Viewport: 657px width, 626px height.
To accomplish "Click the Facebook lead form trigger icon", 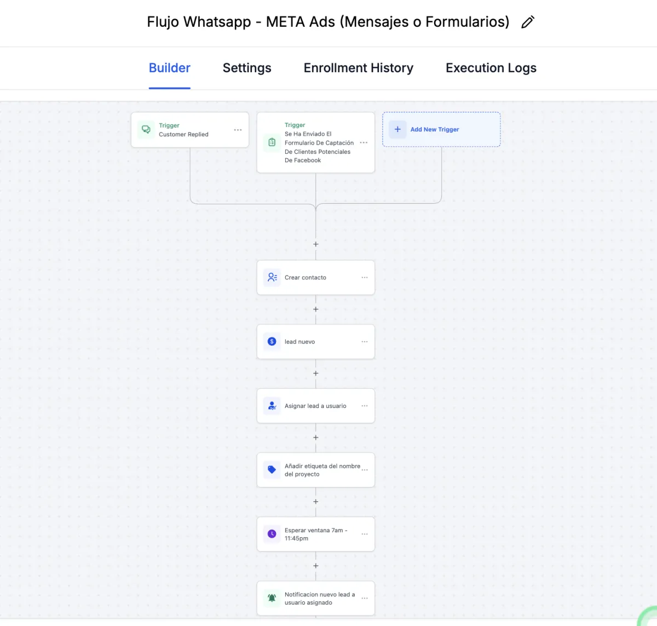I will click(272, 142).
